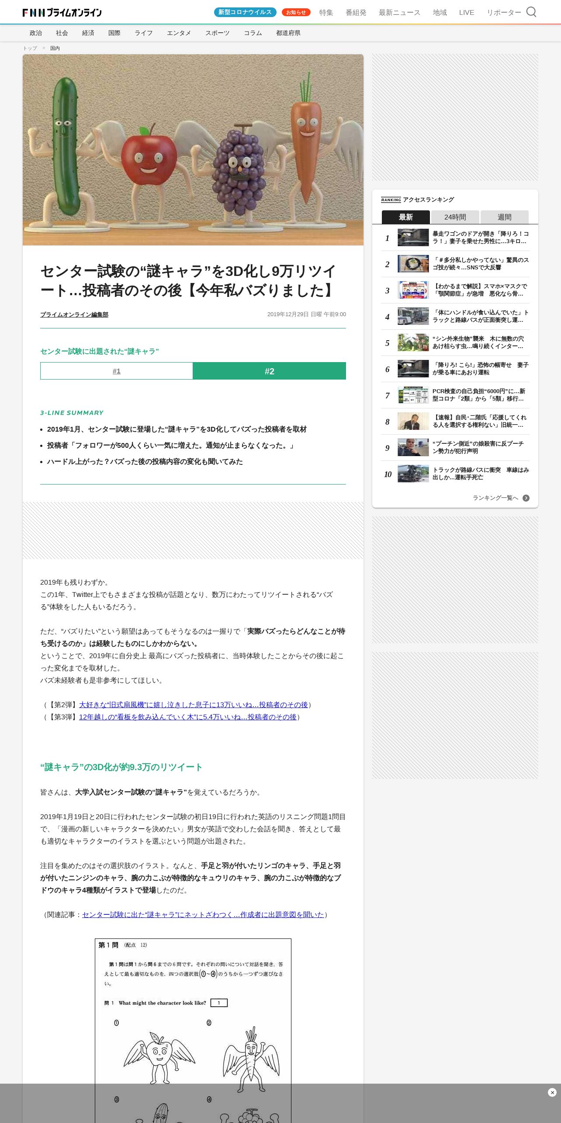The height and width of the screenshot is (1123, 561).
Task: Select the 政治 category
Action: [36, 33]
